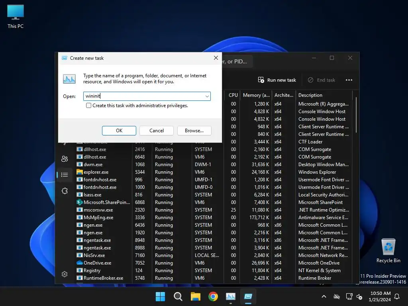
Task: Open Task Manager Settings gear
Action: point(65,274)
